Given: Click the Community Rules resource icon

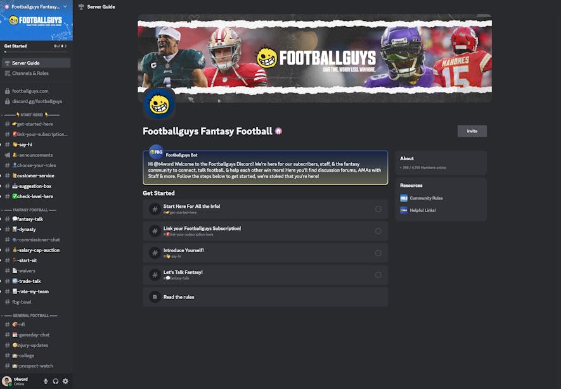Looking at the screenshot, I should (x=404, y=198).
